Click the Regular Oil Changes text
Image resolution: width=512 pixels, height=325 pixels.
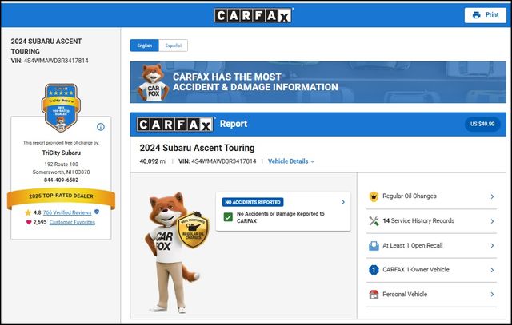click(x=410, y=196)
